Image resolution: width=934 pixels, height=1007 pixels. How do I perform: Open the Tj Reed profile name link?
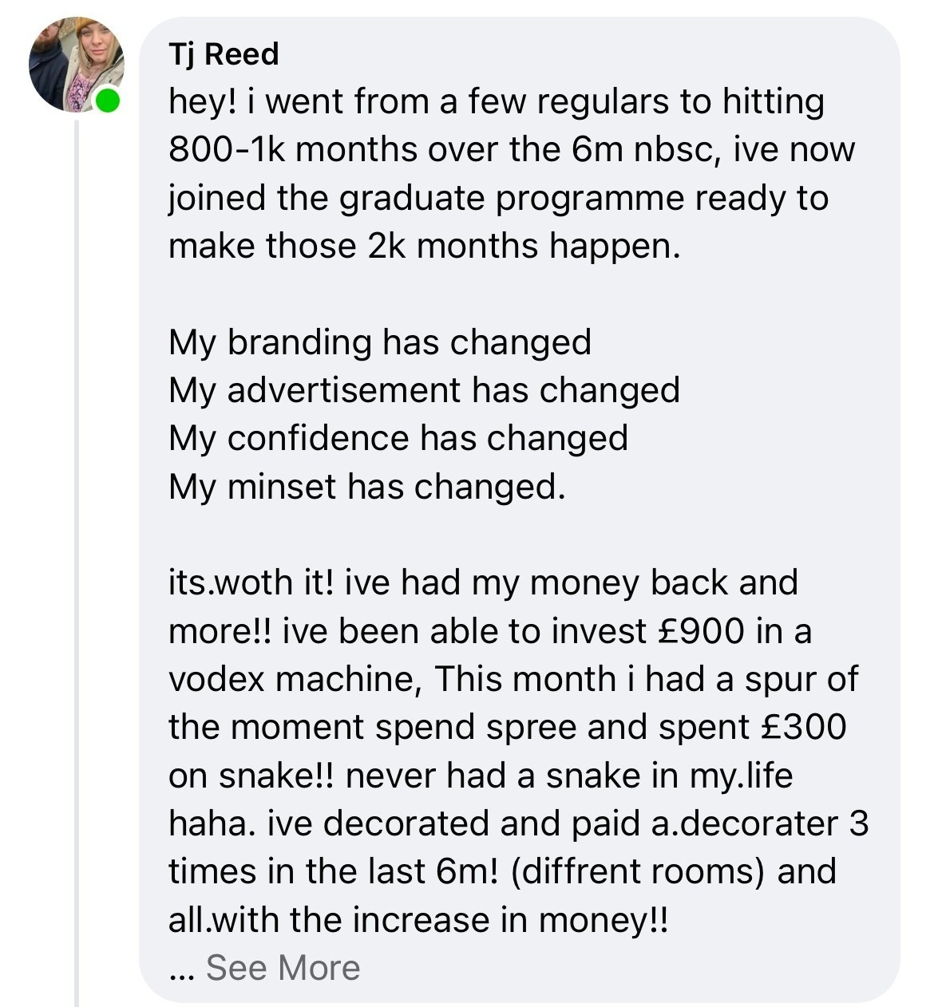click(x=224, y=54)
